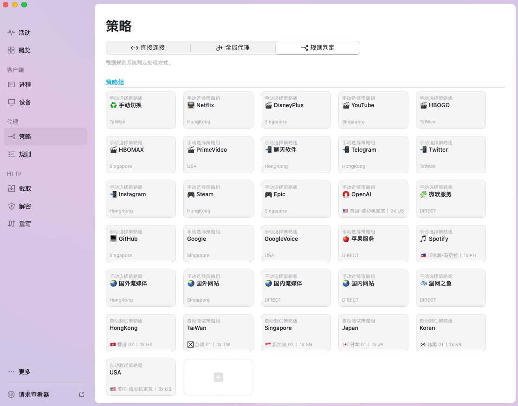Screen dimensions: 518x406
Task: Click the 更多 option at bottom left
Action: [x=24, y=372]
